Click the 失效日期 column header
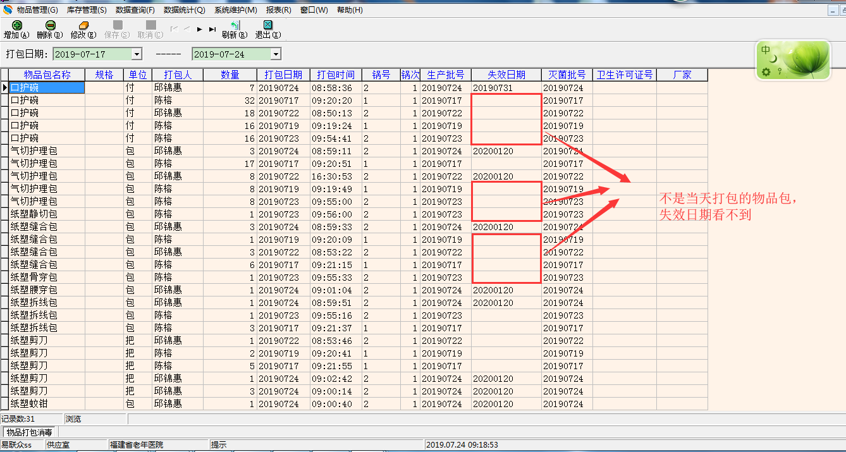The image size is (846, 452). click(x=506, y=75)
